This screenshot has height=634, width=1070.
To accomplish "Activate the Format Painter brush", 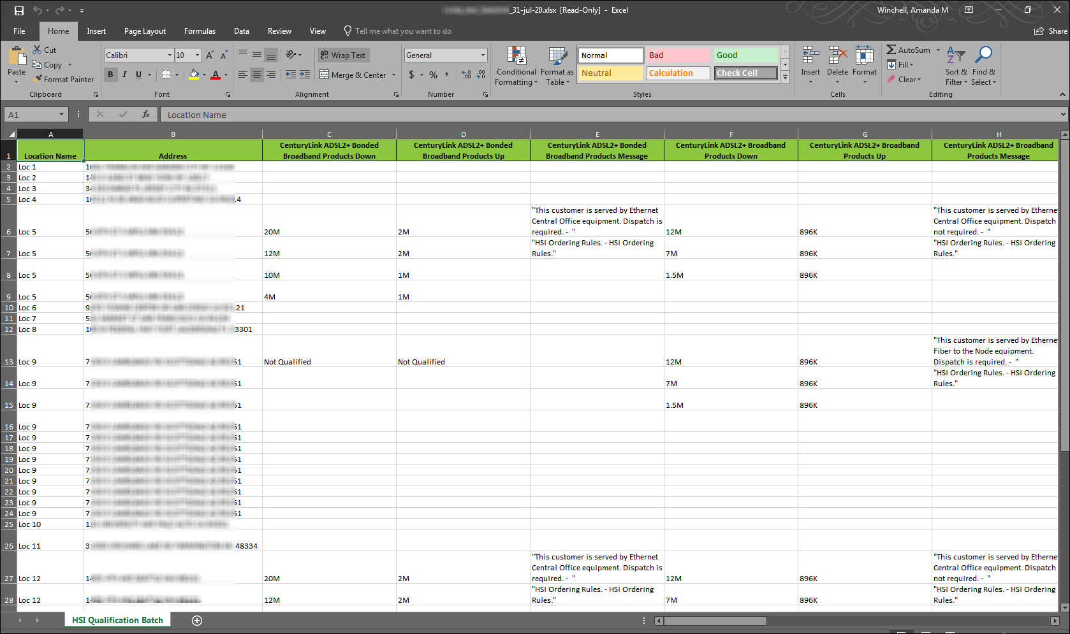I will [x=38, y=79].
